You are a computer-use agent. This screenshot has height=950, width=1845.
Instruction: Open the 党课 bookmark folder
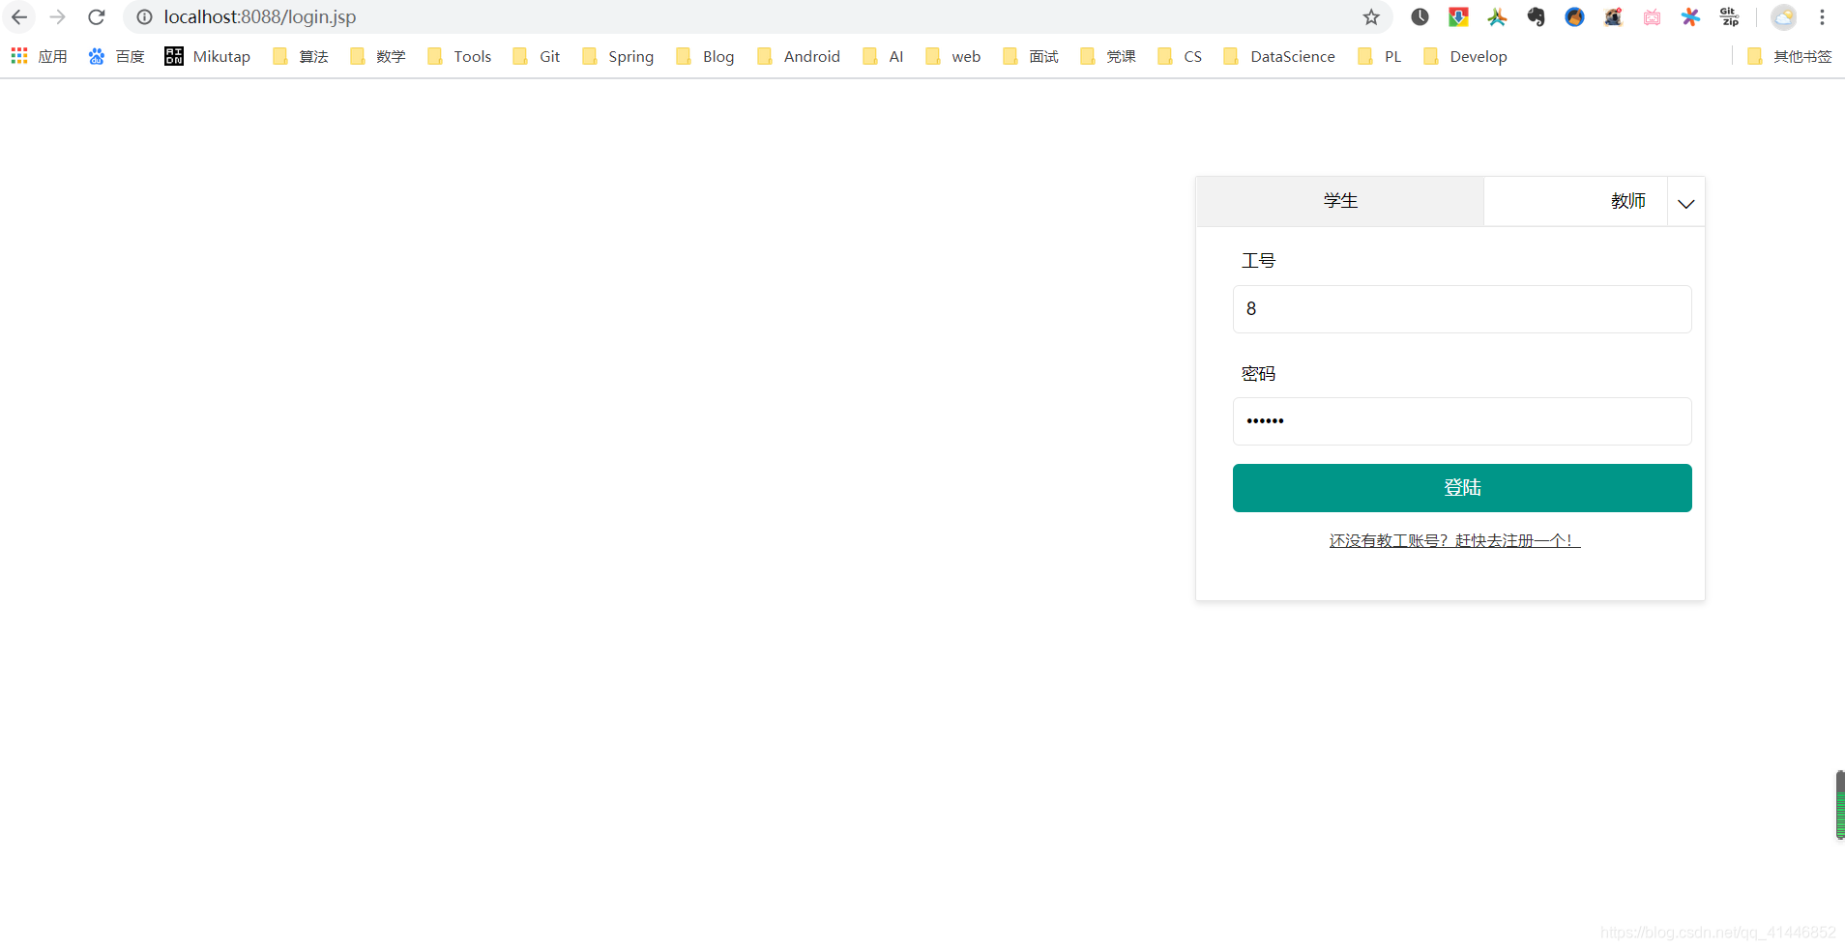click(x=1108, y=56)
